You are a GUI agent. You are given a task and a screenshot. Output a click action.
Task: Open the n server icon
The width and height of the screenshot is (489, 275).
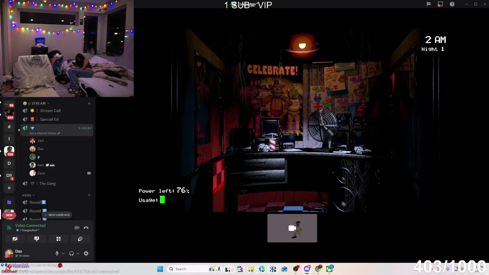pos(9,188)
